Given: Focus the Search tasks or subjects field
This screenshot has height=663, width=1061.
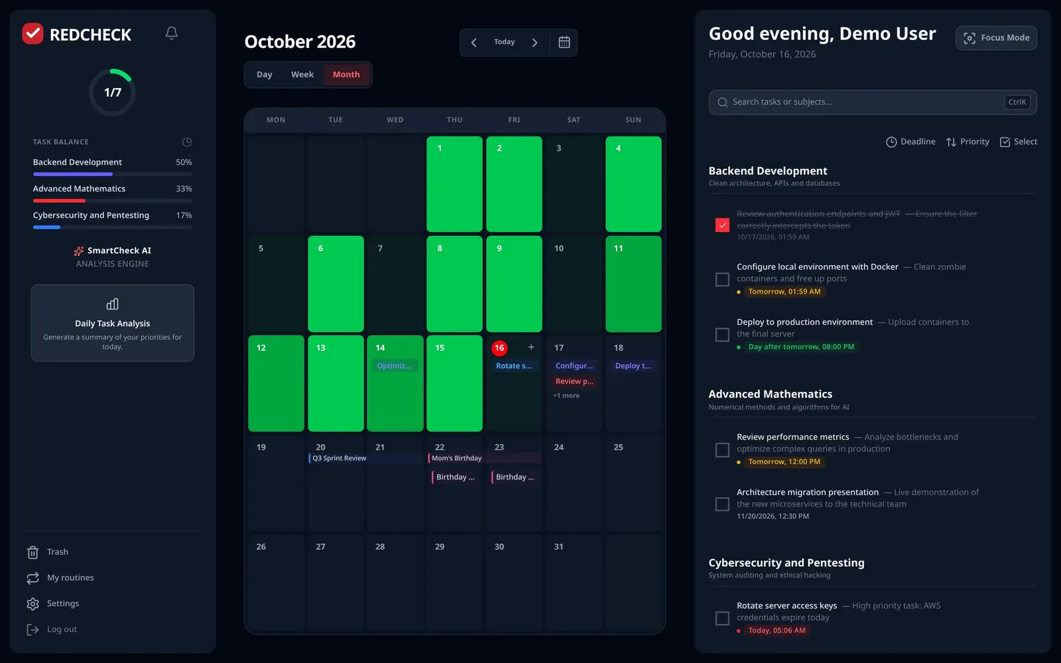Looking at the screenshot, I should click(873, 102).
